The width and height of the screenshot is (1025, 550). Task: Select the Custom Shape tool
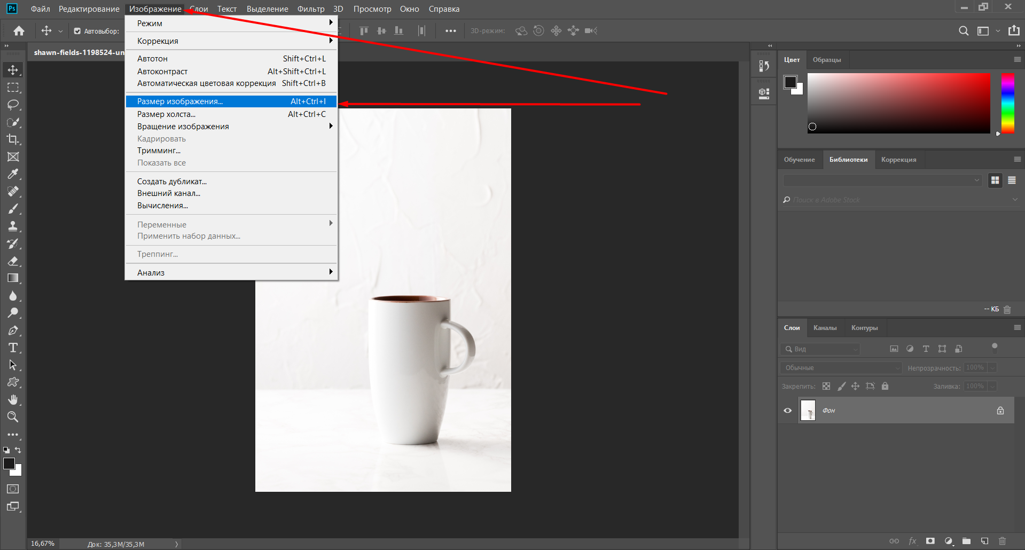[x=13, y=382]
